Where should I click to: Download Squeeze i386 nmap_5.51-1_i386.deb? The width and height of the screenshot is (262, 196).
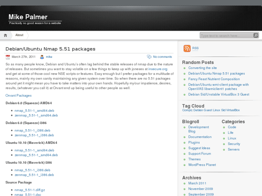(32, 131)
